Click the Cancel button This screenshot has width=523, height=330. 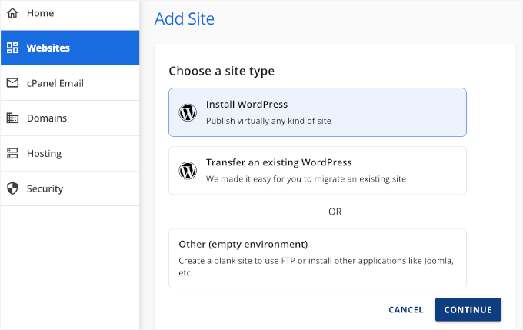406,310
